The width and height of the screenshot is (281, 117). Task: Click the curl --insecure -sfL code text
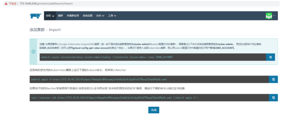click(x=114, y=98)
